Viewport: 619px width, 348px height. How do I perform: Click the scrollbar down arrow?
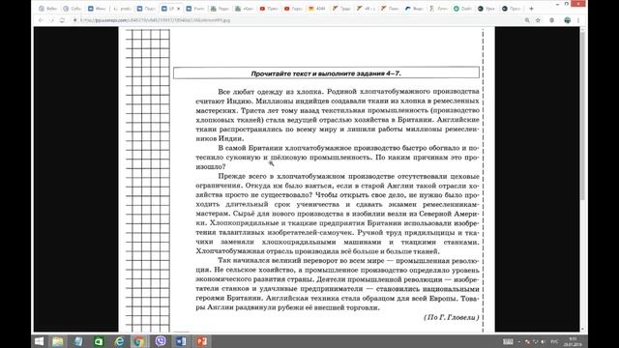[x=582, y=330]
